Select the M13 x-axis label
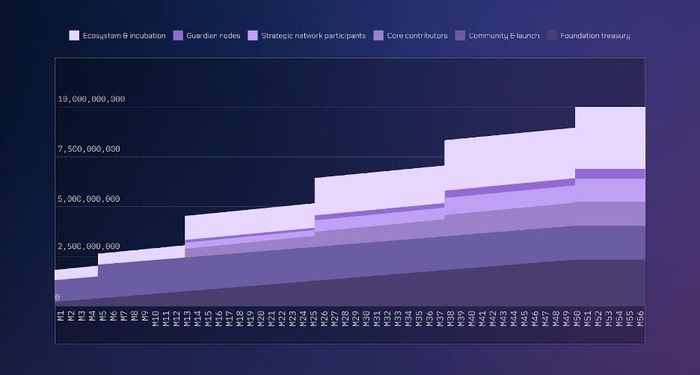This screenshot has width=700, height=375. point(187,318)
